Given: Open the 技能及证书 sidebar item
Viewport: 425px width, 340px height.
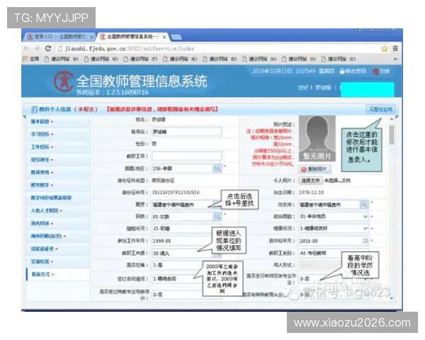Looking at the screenshot, I should (58, 249).
